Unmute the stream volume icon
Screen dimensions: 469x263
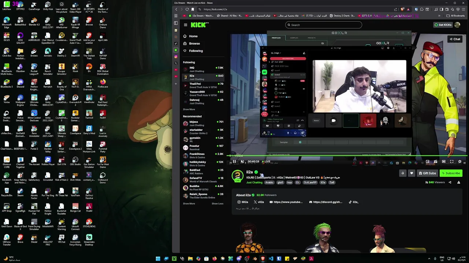[x=242, y=161]
